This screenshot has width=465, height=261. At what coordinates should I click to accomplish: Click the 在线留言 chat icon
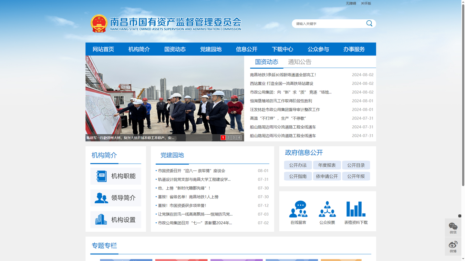(298, 209)
